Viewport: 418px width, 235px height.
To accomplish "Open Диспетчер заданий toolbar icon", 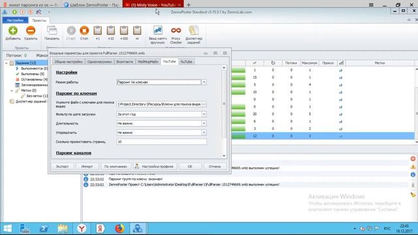I will 194,31.
